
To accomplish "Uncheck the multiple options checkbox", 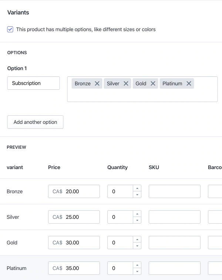I will 10,29.
